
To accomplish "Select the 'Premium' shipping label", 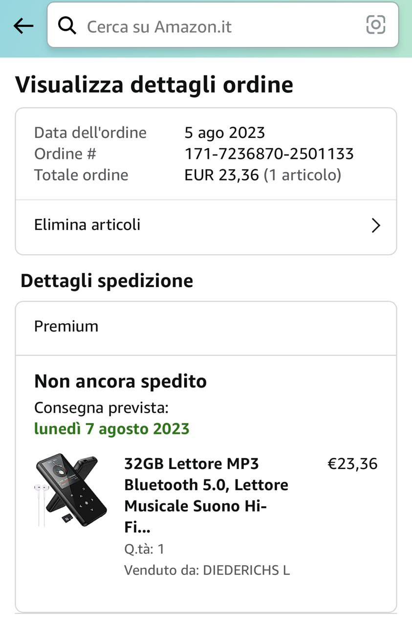I will [66, 326].
